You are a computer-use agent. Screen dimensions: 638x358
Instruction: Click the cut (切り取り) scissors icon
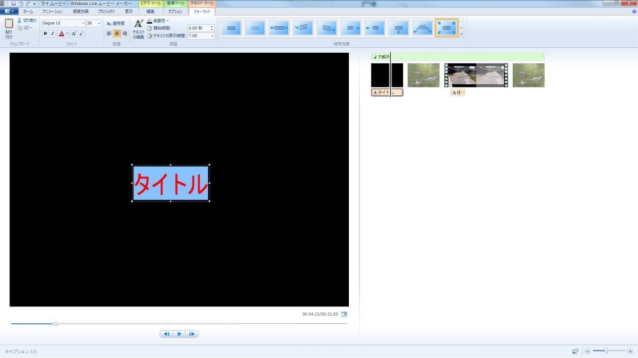tap(20, 21)
